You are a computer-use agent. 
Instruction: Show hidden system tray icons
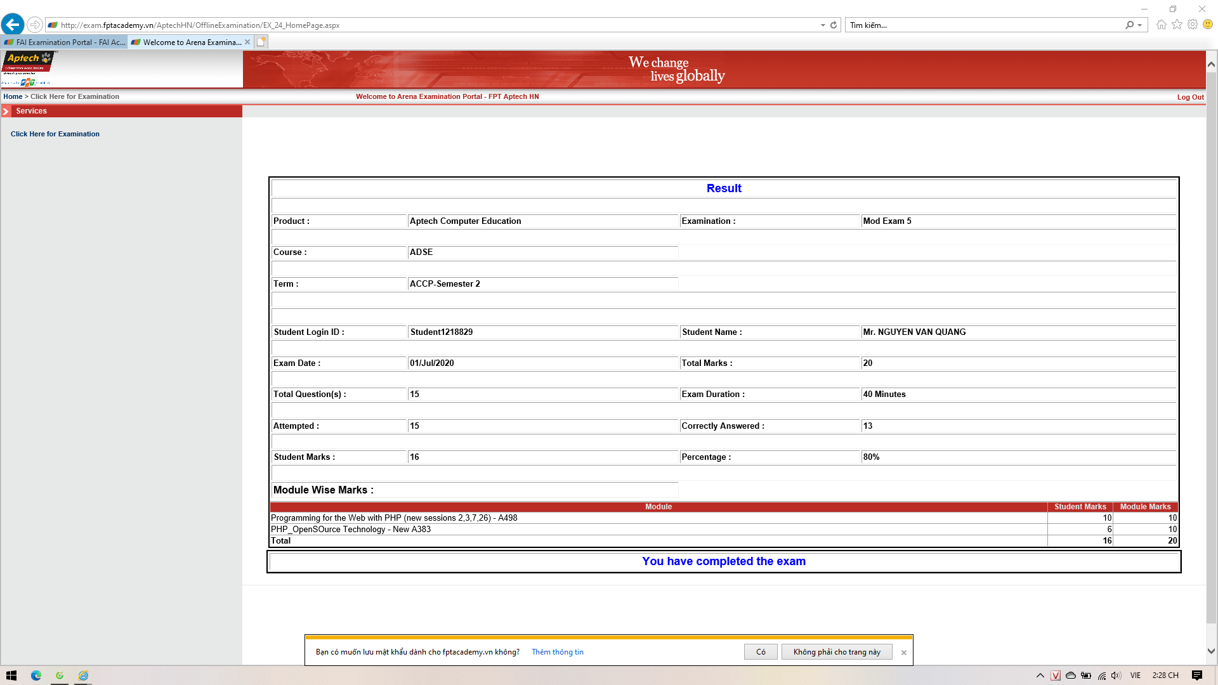point(1040,675)
